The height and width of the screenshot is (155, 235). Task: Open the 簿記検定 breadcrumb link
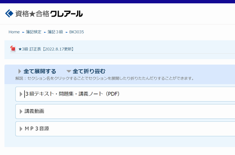33,32
